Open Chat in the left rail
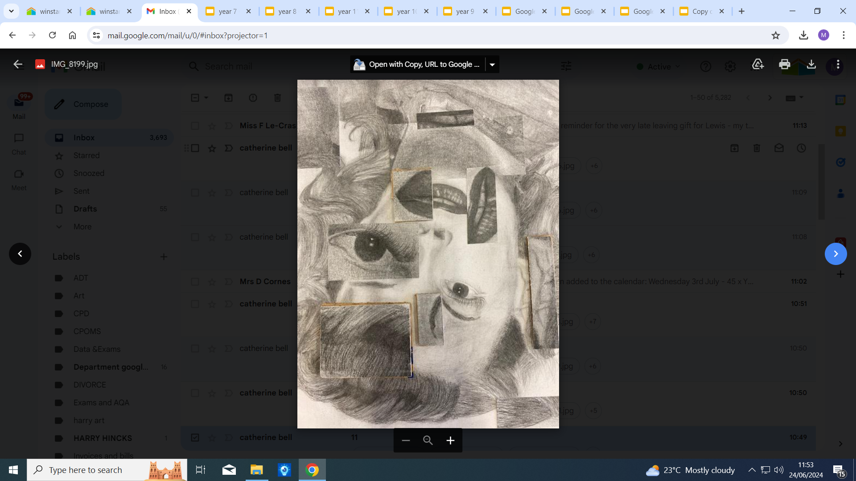856x481 pixels. pos(19,144)
